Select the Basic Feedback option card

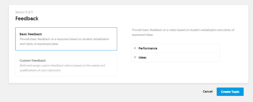click(x=66, y=39)
